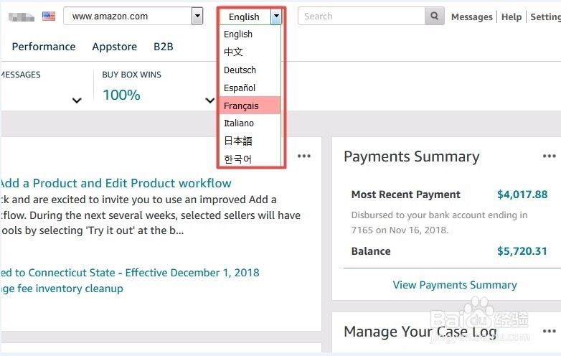Click the US flag marketplace icon

(49, 16)
